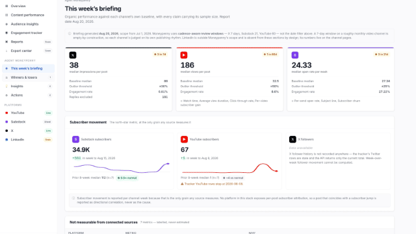This screenshot has height=234, width=416.
Task: Click the Content performance sidebar icon
Action: point(6,15)
